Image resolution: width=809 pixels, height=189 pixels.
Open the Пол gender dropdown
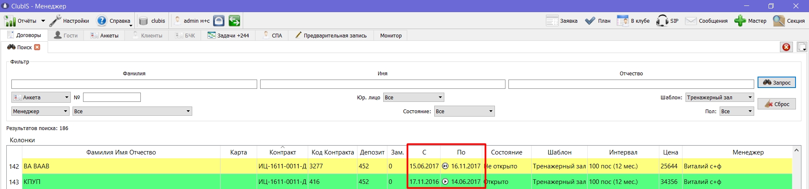737,111
